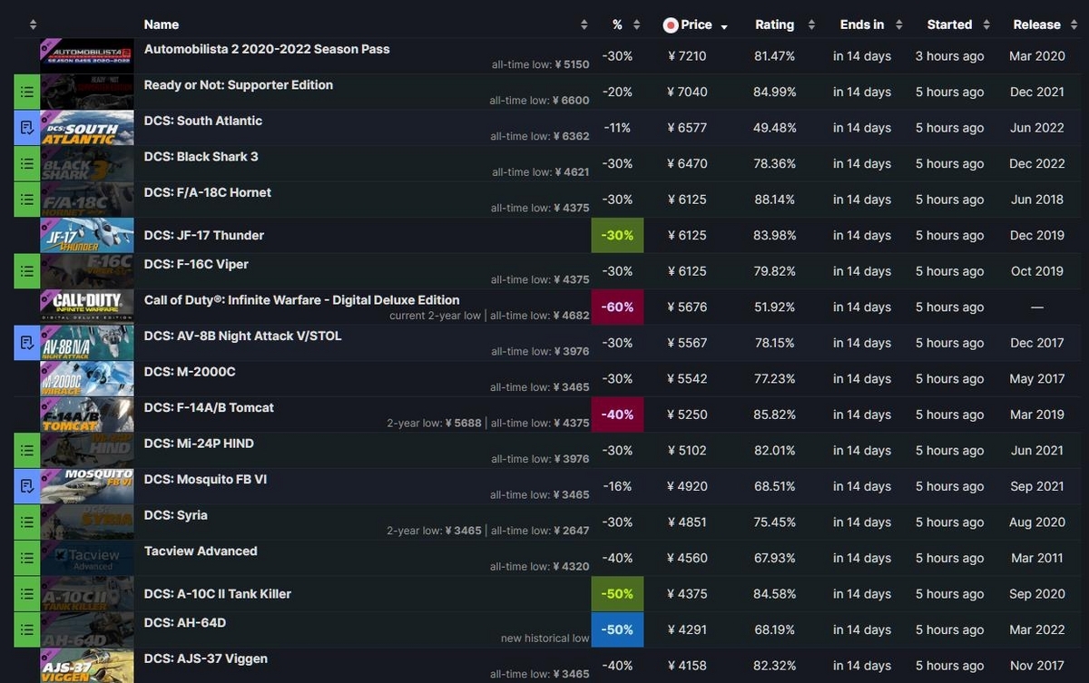Screen dimensions: 1089x683
Task: Sort table by Release column
Action: pos(1036,24)
